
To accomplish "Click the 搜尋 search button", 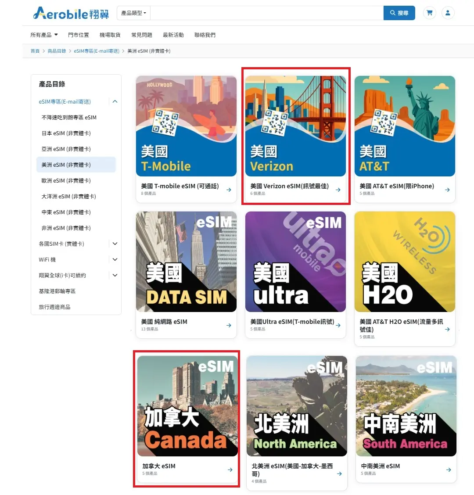I will 399,13.
